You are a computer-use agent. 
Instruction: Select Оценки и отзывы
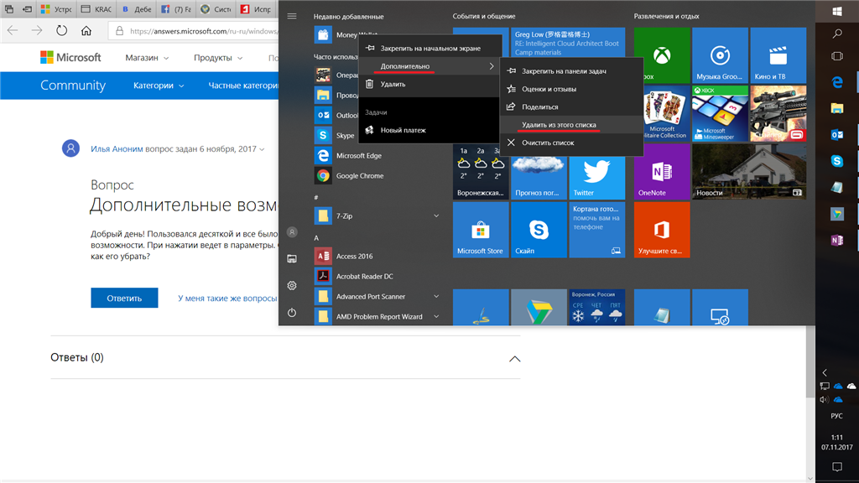point(571,89)
